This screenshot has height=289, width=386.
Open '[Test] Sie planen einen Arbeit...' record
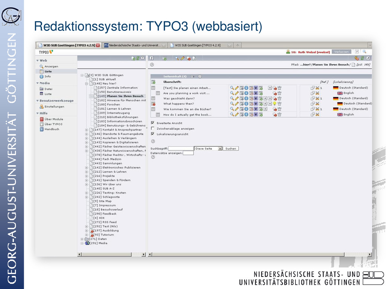pyautogui.click(x=187, y=88)
